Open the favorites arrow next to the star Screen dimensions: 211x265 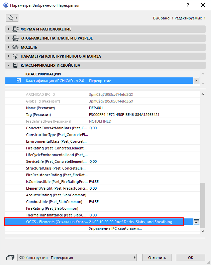(x=16, y=18)
